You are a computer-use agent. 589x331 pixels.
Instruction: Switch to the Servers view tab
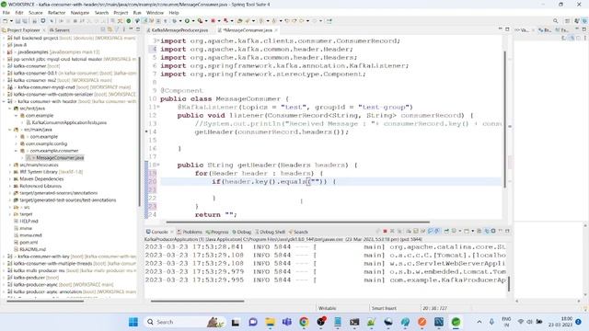(x=60, y=30)
